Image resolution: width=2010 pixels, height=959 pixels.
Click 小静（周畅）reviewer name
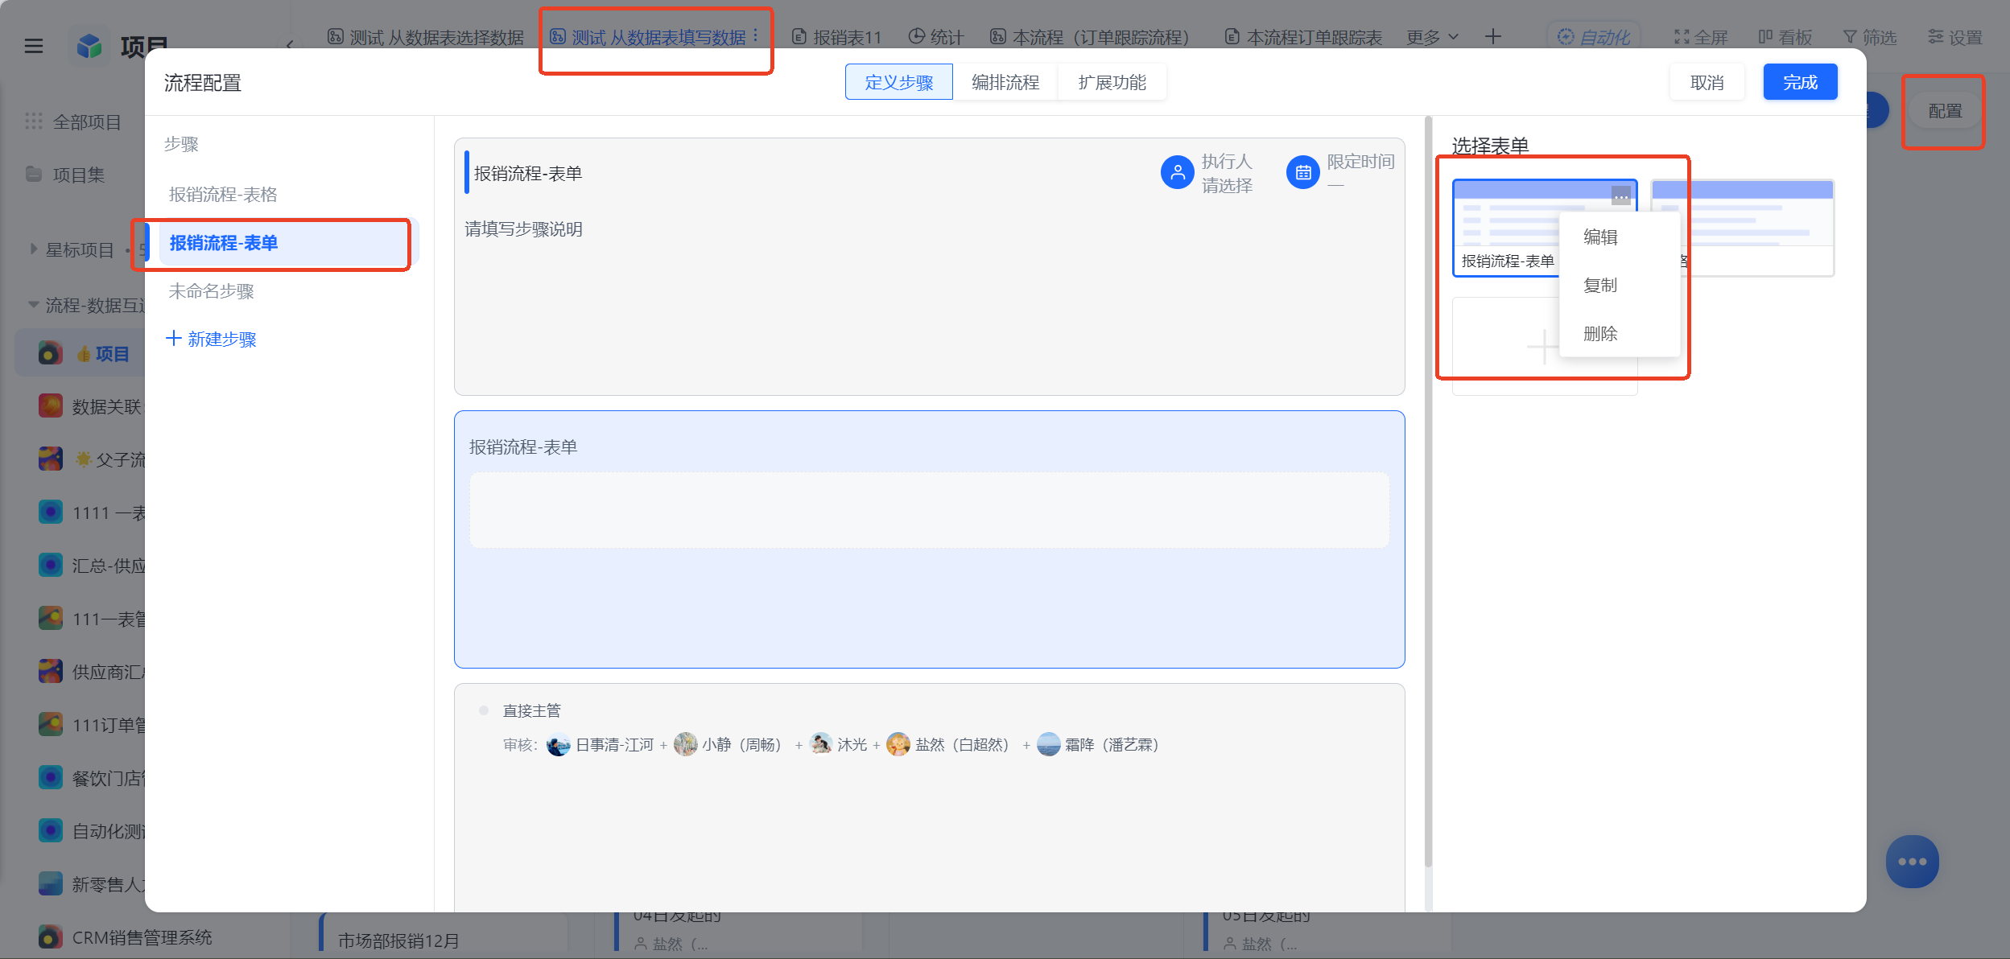741,745
